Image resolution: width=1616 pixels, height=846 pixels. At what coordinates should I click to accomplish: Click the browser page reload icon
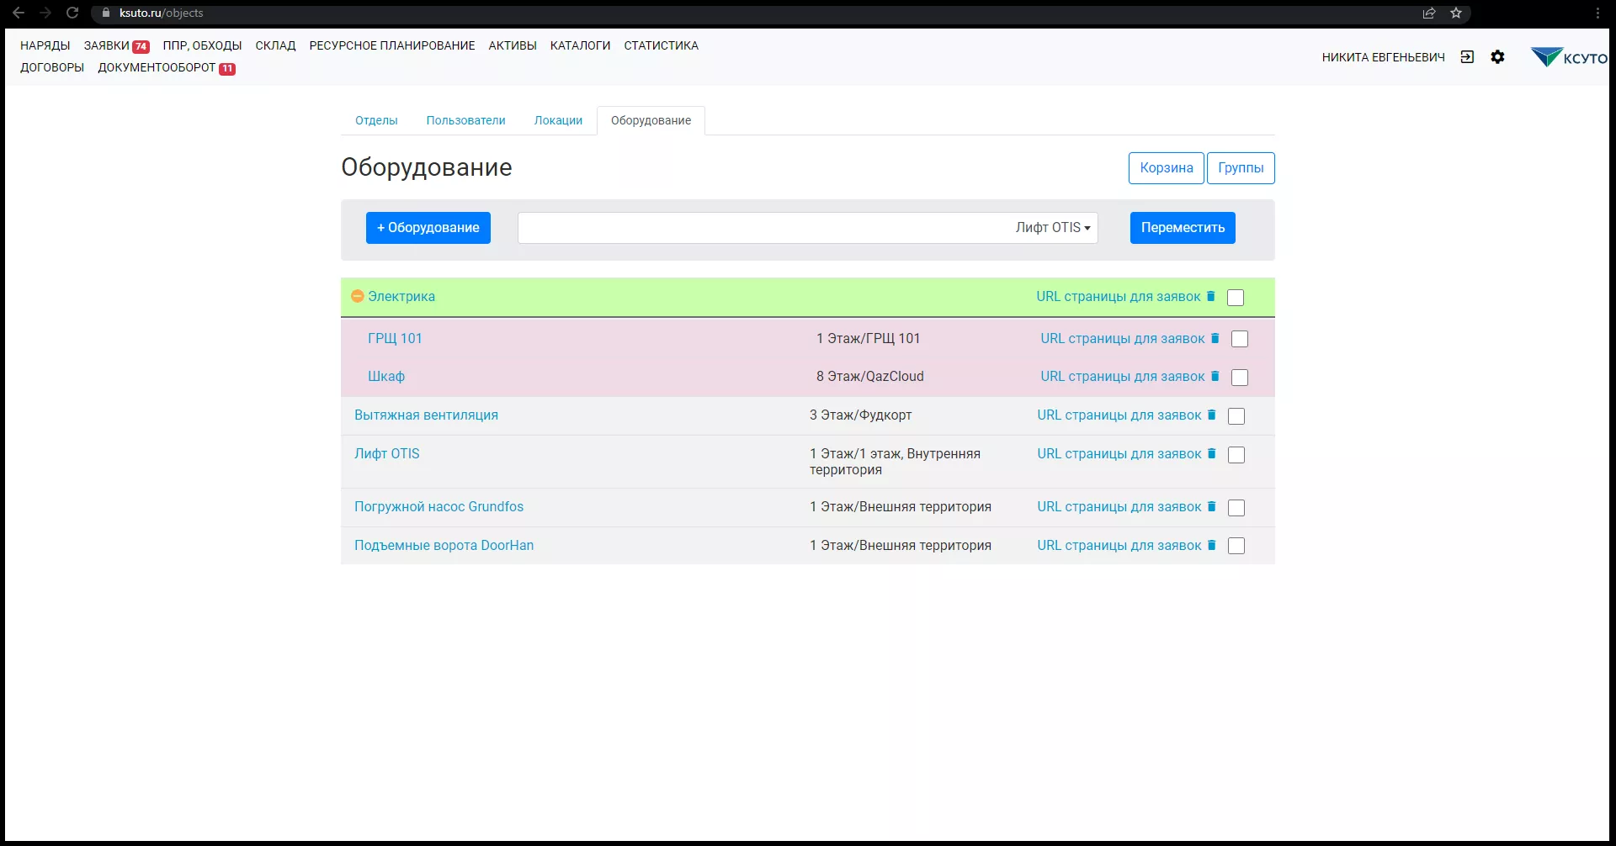pos(72,13)
